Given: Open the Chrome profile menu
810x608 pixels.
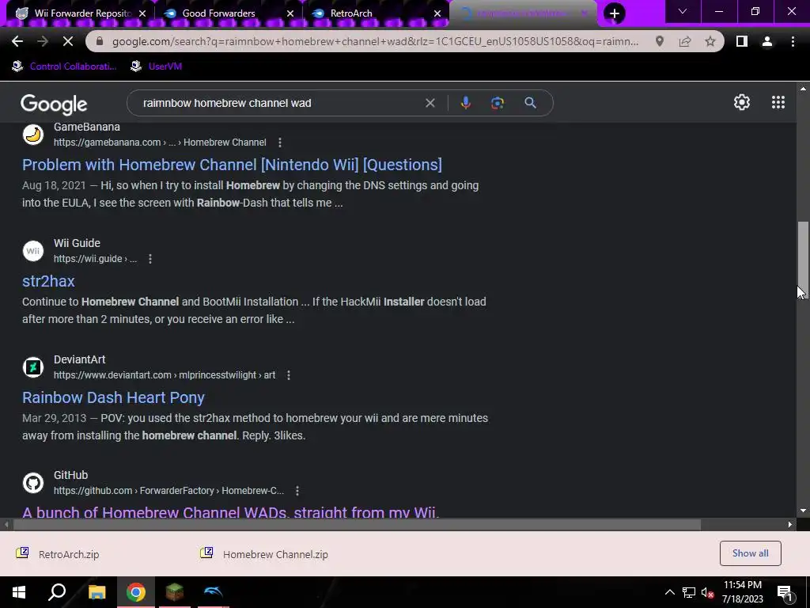Looking at the screenshot, I should (x=767, y=41).
